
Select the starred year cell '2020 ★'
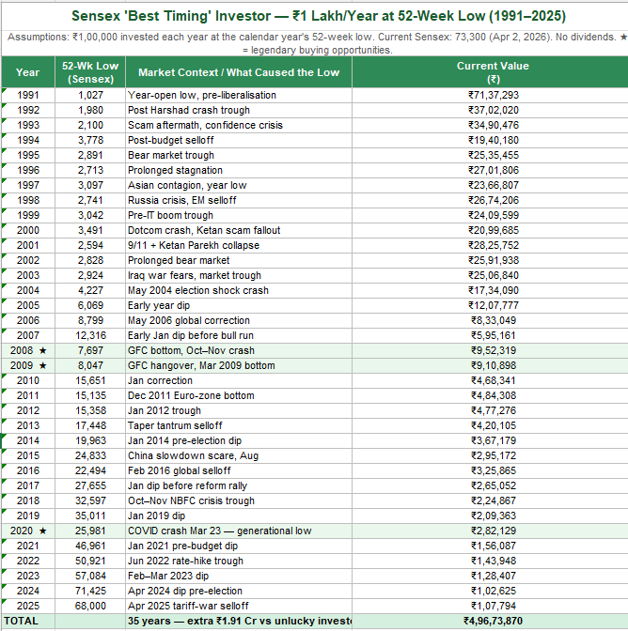tap(28, 531)
